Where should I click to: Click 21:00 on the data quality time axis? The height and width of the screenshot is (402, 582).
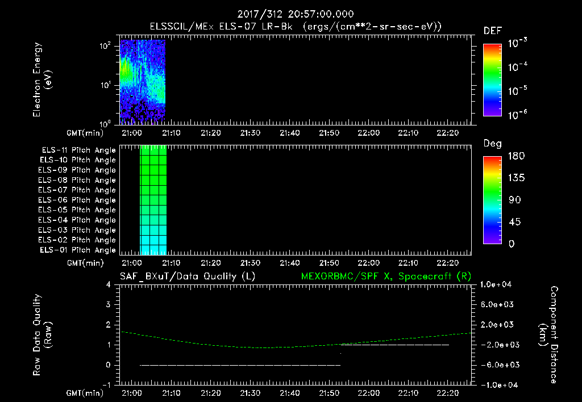point(132,393)
